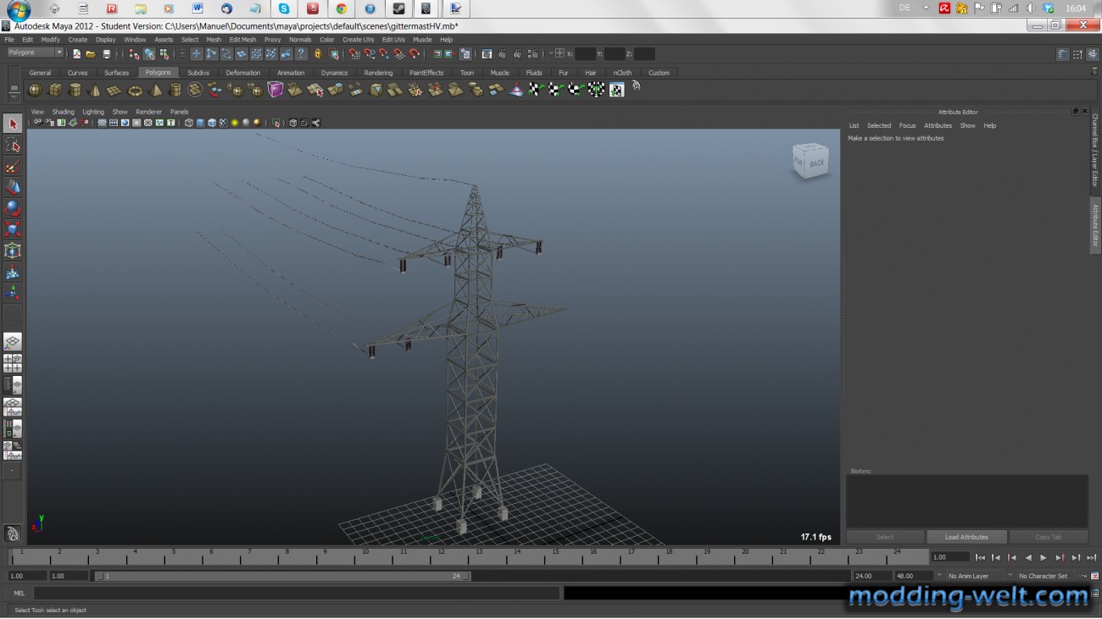Create polygon cube from shelf
The image size is (1102, 619).
(55, 90)
